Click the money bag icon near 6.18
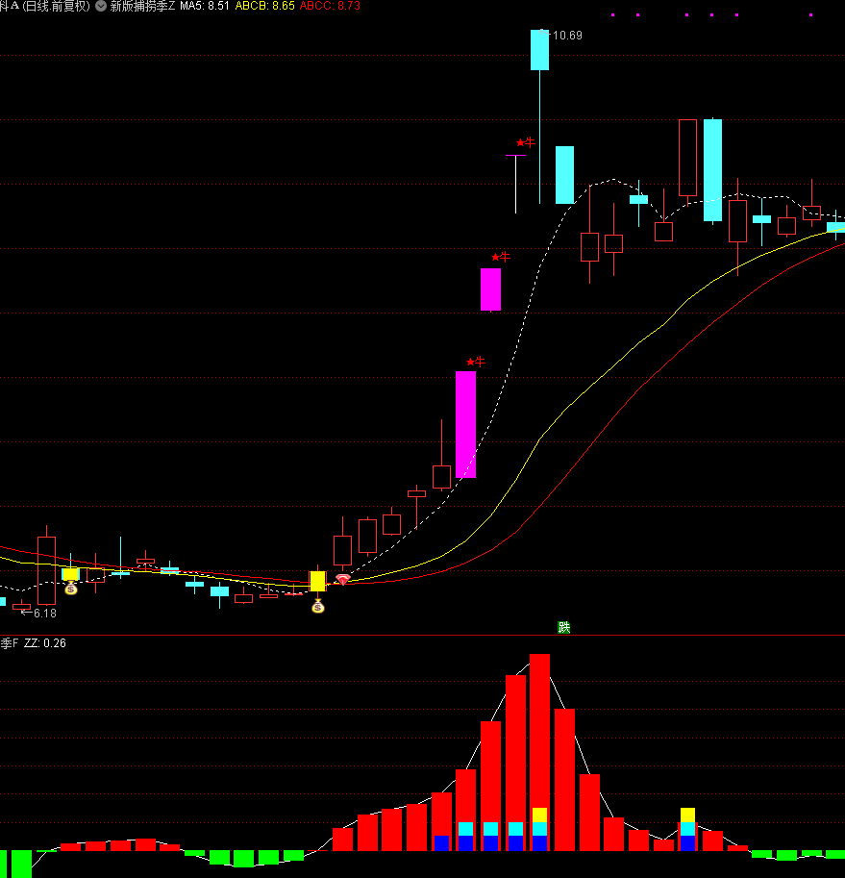The width and height of the screenshot is (845, 878). click(x=70, y=588)
